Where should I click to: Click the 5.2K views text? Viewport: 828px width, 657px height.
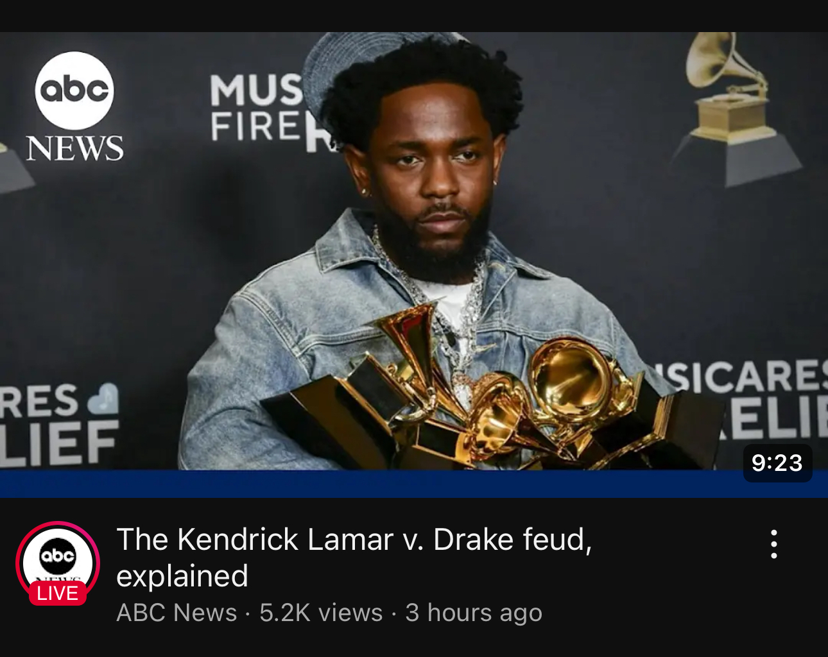[321, 613]
